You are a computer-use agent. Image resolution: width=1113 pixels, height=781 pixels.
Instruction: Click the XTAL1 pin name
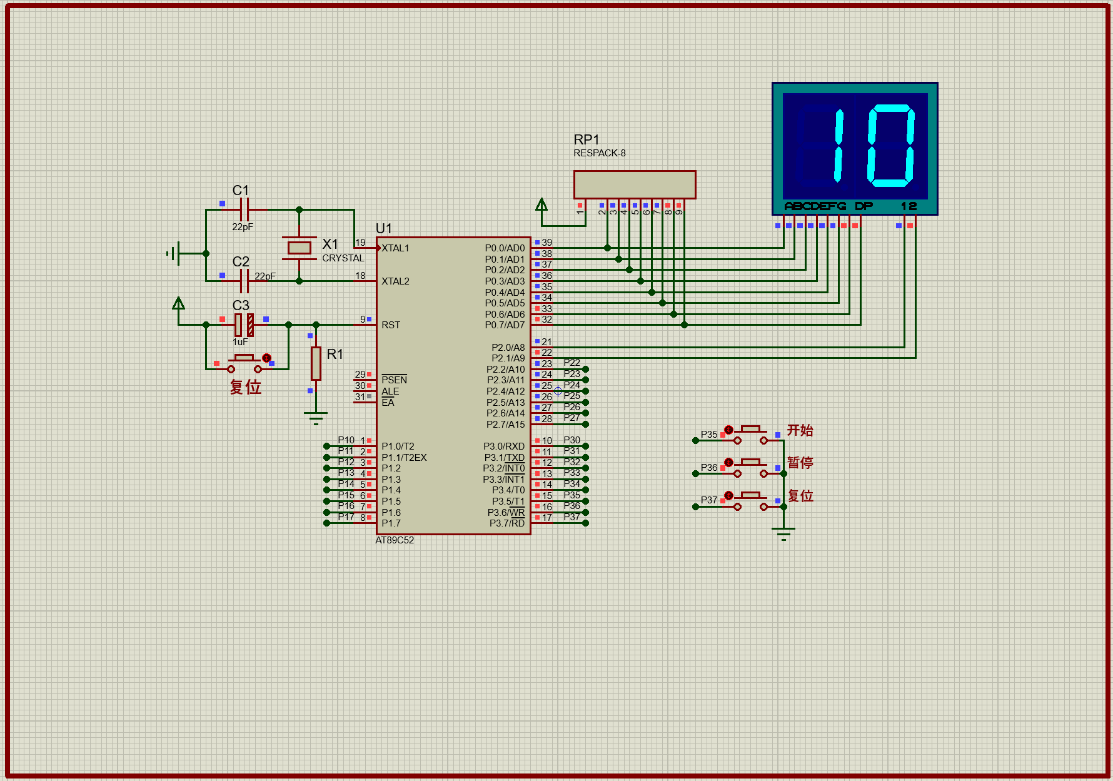[395, 248]
